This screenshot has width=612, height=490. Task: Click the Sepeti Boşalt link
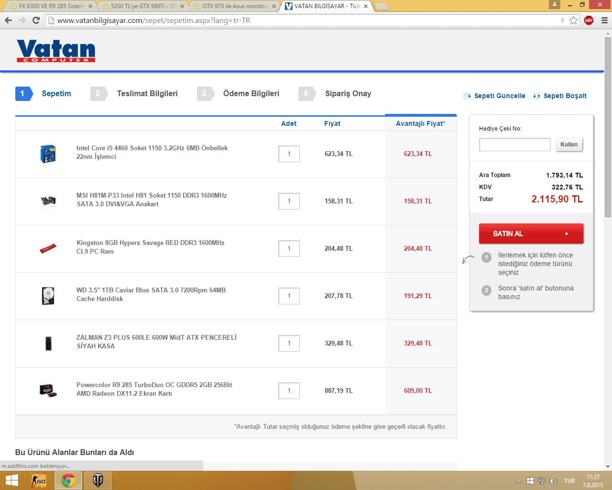pyautogui.click(x=560, y=96)
